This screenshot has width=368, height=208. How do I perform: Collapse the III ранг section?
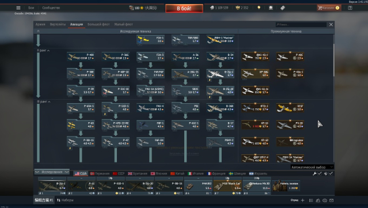click(43, 101)
